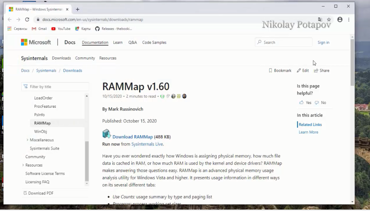Vote No with the thumbs-down
Viewport: 370px width, 211px height.
tap(320, 103)
